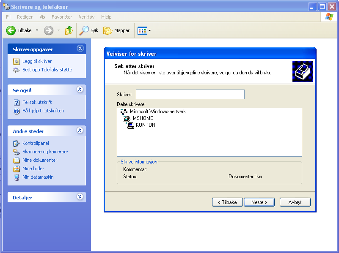
Task: Click the Søk magnifier toolbar button
Action: pyautogui.click(x=88, y=30)
